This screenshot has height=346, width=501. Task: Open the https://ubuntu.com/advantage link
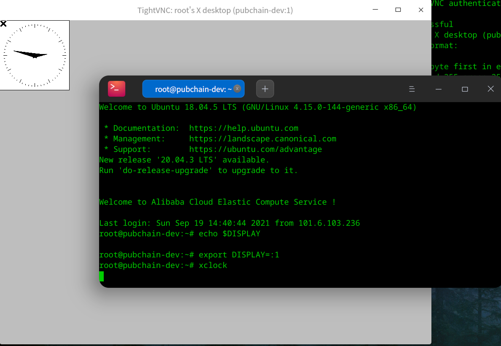255,149
